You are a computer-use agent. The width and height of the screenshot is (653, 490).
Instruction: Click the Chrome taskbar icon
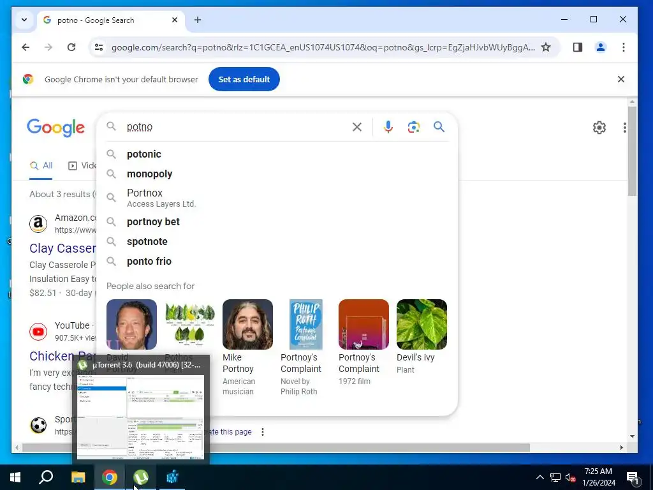coord(110,477)
